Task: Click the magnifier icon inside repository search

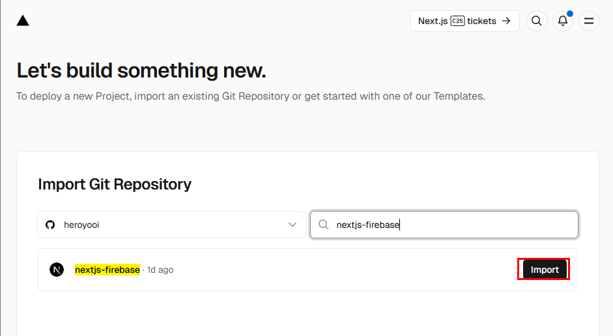Action: [x=323, y=225]
